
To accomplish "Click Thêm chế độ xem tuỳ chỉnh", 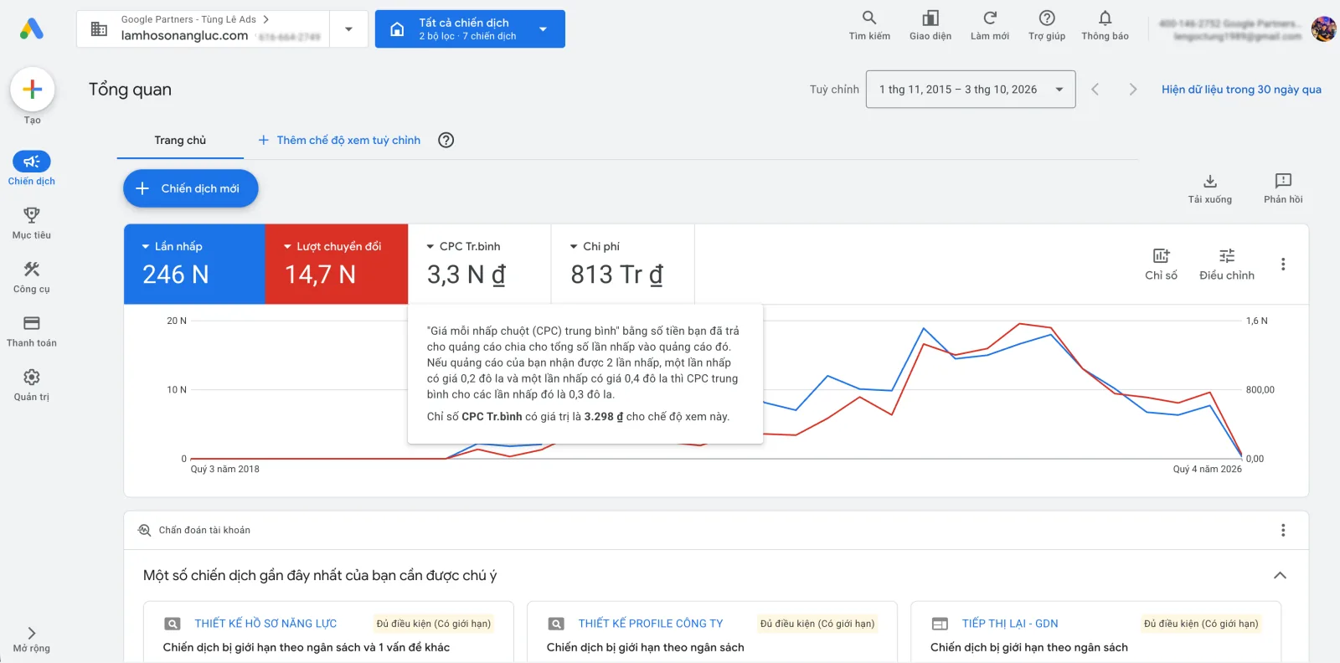I will [x=339, y=140].
